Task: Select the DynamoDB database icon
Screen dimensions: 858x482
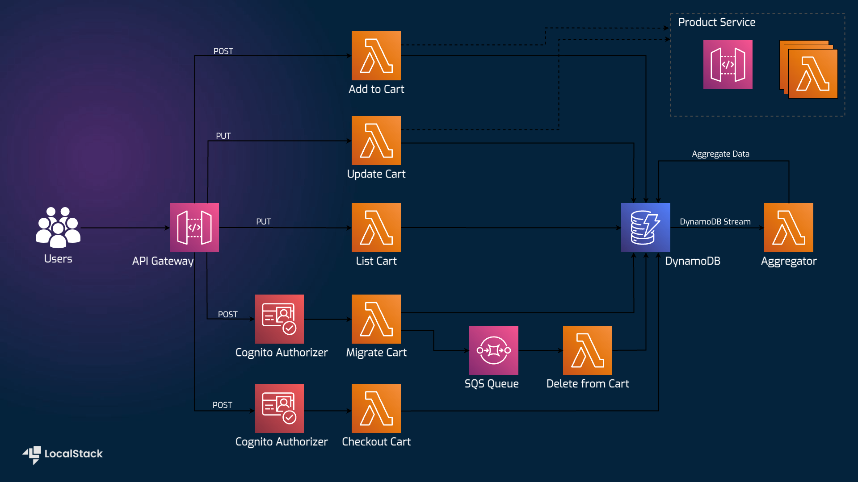Action: pyautogui.click(x=645, y=228)
